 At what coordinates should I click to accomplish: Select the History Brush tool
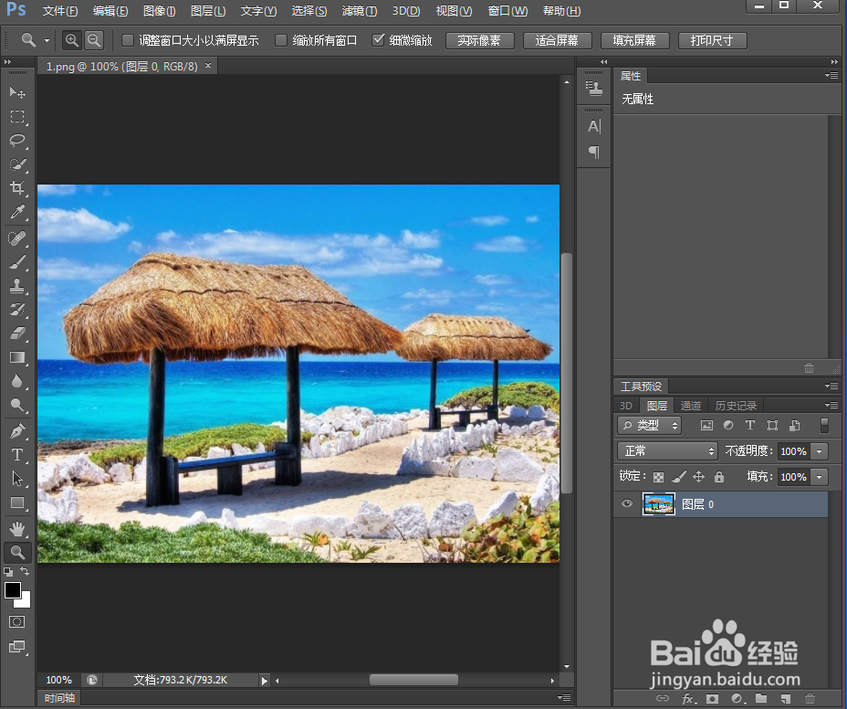pyautogui.click(x=17, y=310)
